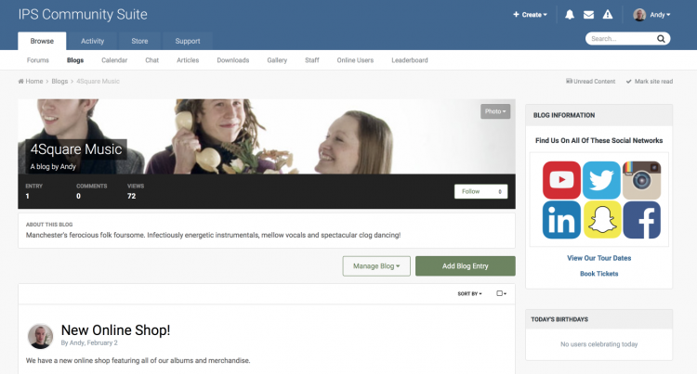Open the messages envelope icon
Viewport: 697px width, 374px height.
(588, 15)
